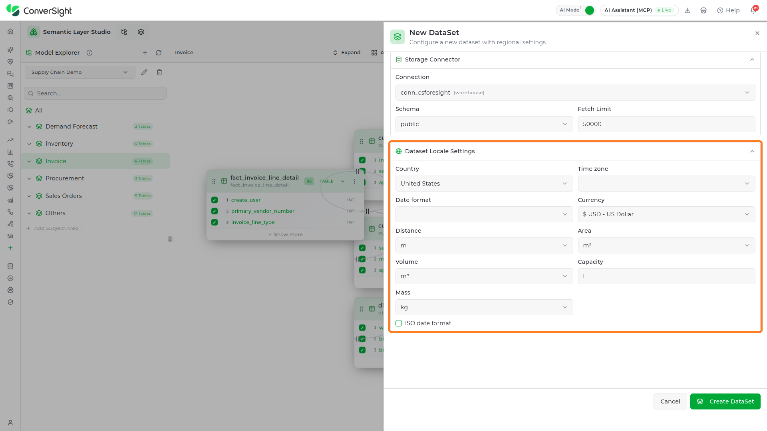Open the Time zone dropdown
This screenshot has width=767, height=431.
tap(666, 184)
